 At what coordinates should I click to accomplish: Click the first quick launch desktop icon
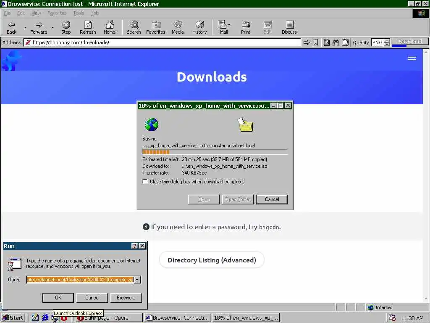[x=35, y=318]
